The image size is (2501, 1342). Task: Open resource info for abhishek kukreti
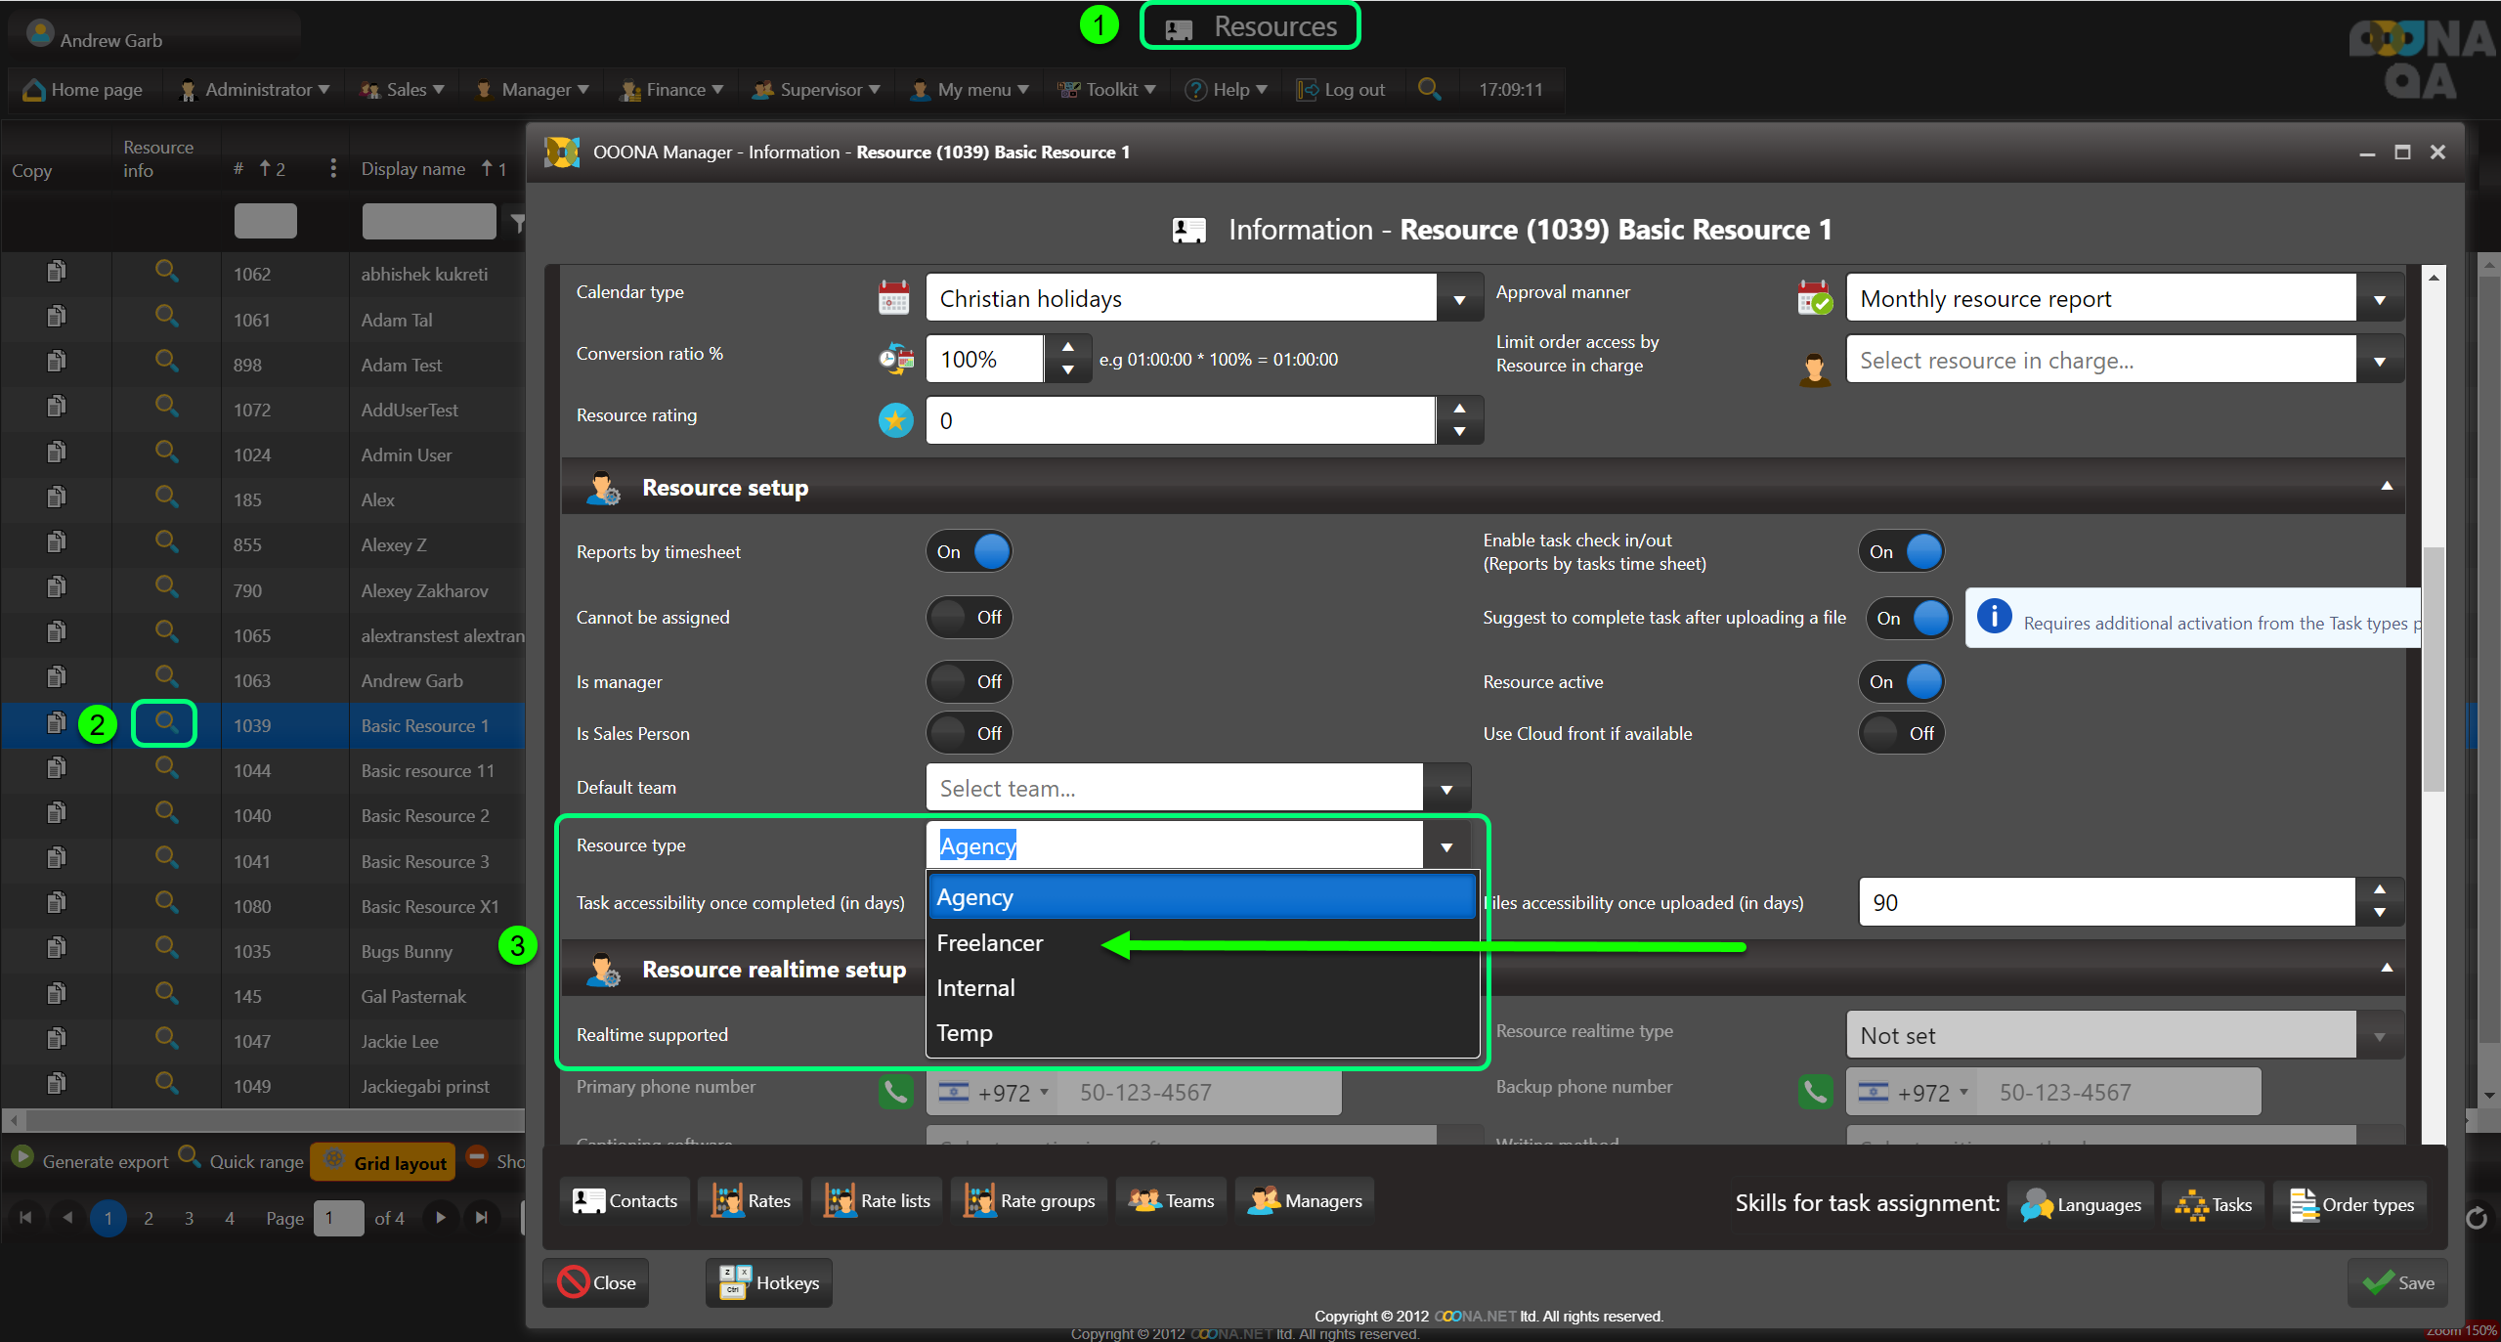point(166,272)
